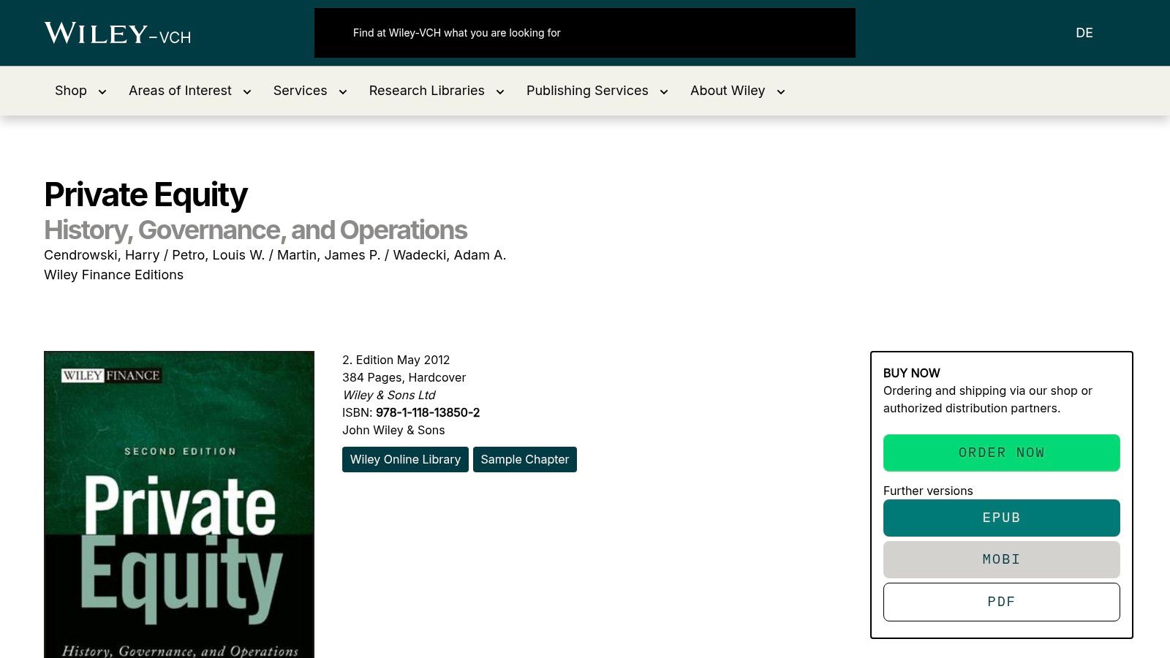Click the BUY NOW heading
This screenshot has width=1170, height=658.
[912, 373]
